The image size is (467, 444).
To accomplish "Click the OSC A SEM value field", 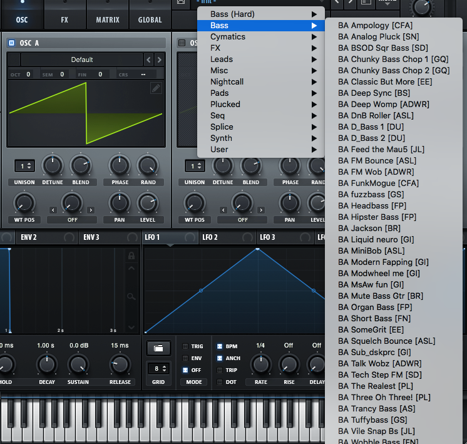I will coord(62,74).
